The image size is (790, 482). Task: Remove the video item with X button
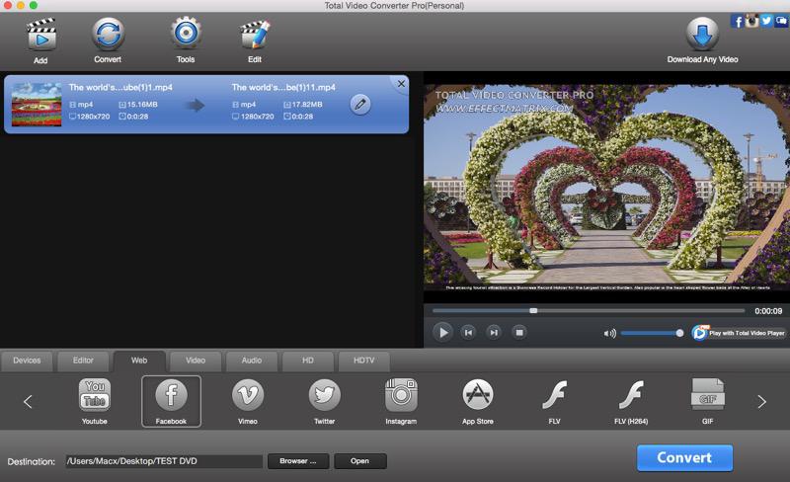coord(401,84)
